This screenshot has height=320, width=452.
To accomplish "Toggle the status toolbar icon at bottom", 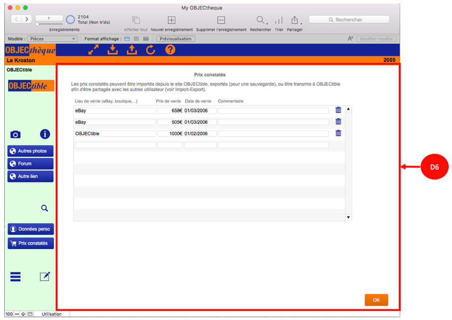I will click(30, 314).
